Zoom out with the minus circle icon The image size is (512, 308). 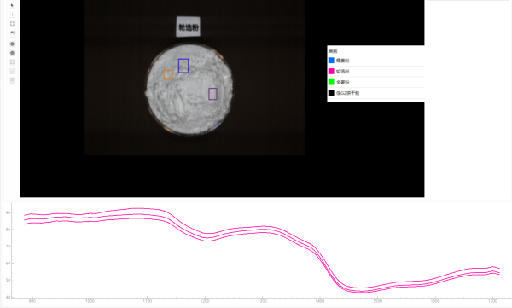13,53
